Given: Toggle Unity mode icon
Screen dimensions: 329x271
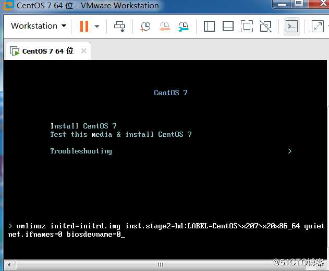Looking at the screenshot, I should tap(265, 27).
